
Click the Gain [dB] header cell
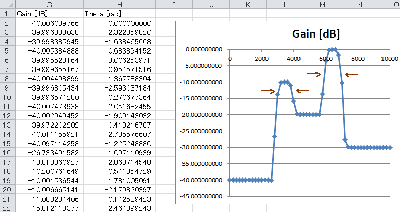49,14
